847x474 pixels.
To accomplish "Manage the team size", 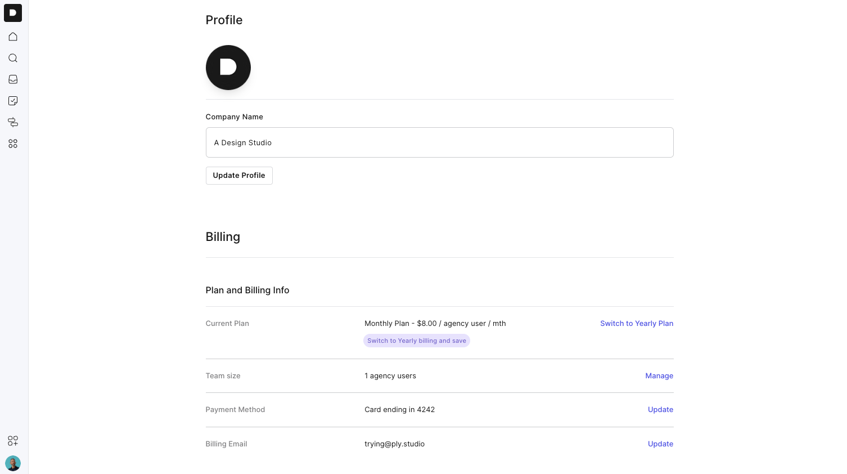I will [x=659, y=375].
